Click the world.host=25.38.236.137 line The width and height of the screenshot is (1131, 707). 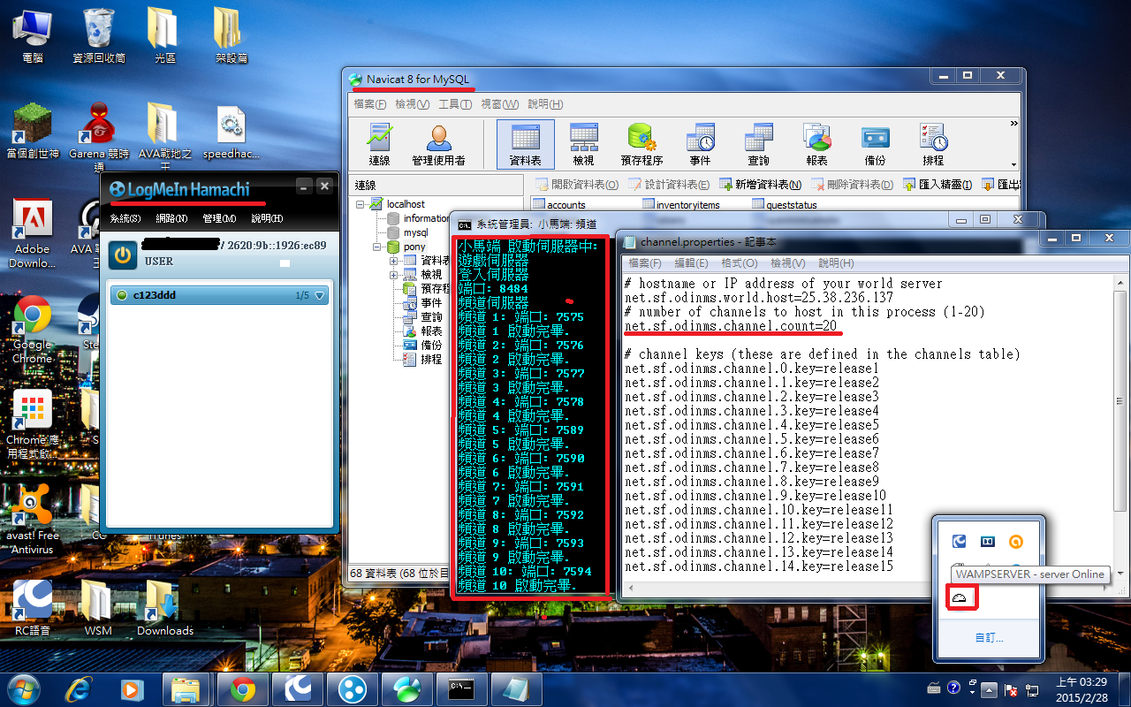tap(759, 298)
